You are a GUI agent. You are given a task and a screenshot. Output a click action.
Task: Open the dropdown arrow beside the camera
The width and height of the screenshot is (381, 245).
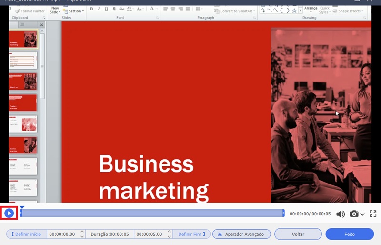tap(362, 214)
